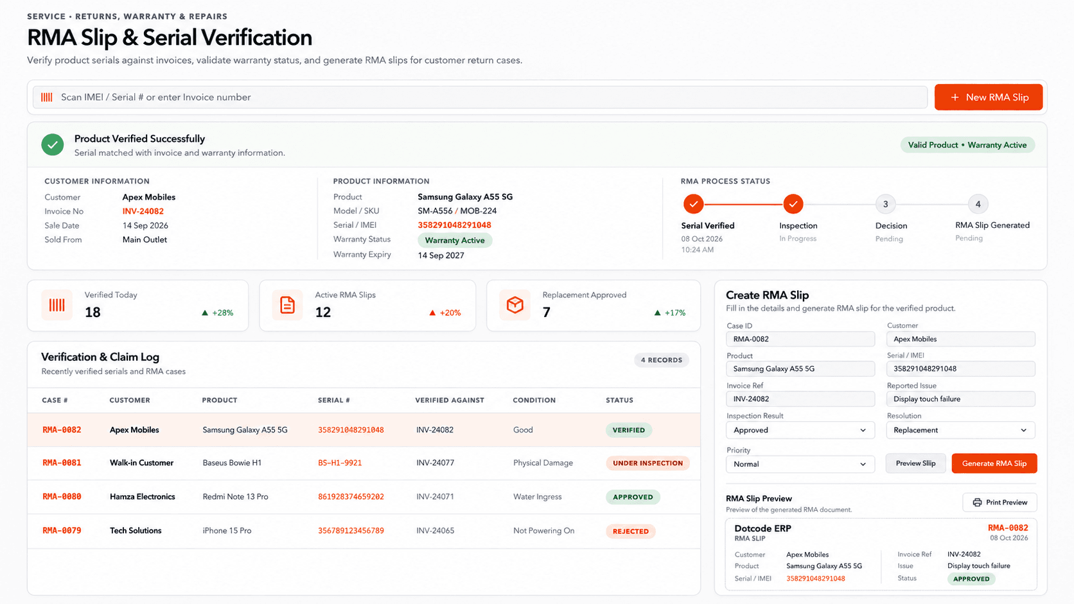The width and height of the screenshot is (1074, 604).
Task: Click the Customer field in Create RMA Slip
Action: click(961, 339)
